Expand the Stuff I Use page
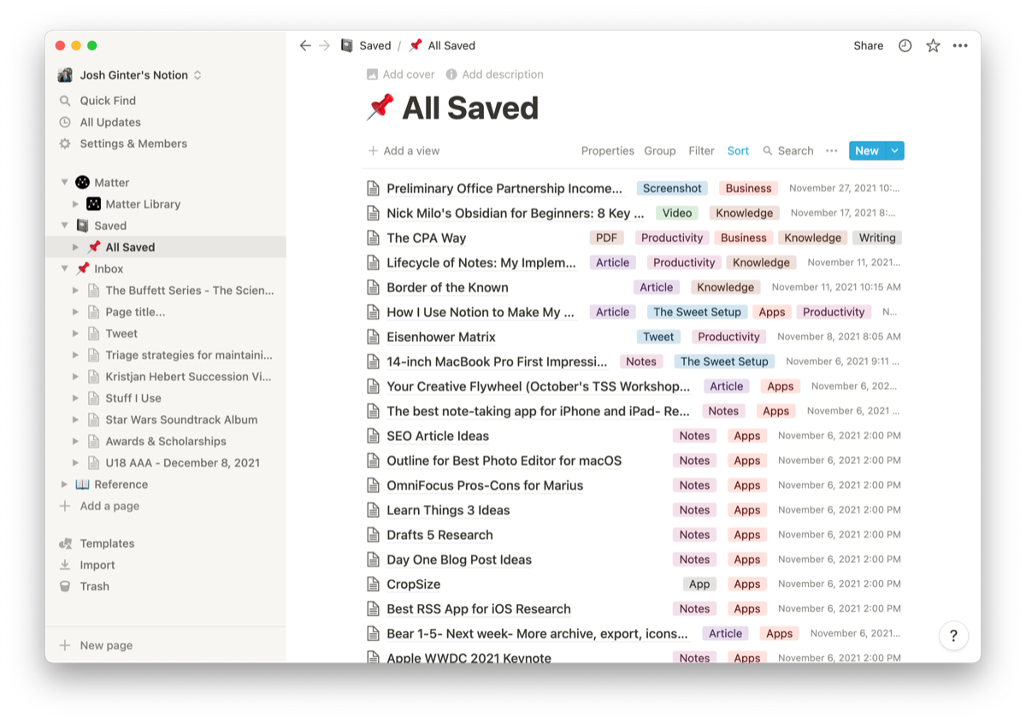Viewport: 1026px width, 722px height. 76,398
